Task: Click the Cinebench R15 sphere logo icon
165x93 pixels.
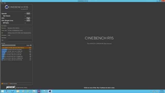Action: coord(7,7)
